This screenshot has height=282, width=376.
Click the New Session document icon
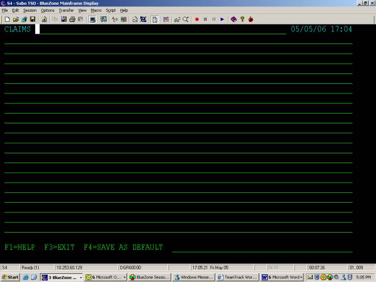tap(7, 20)
